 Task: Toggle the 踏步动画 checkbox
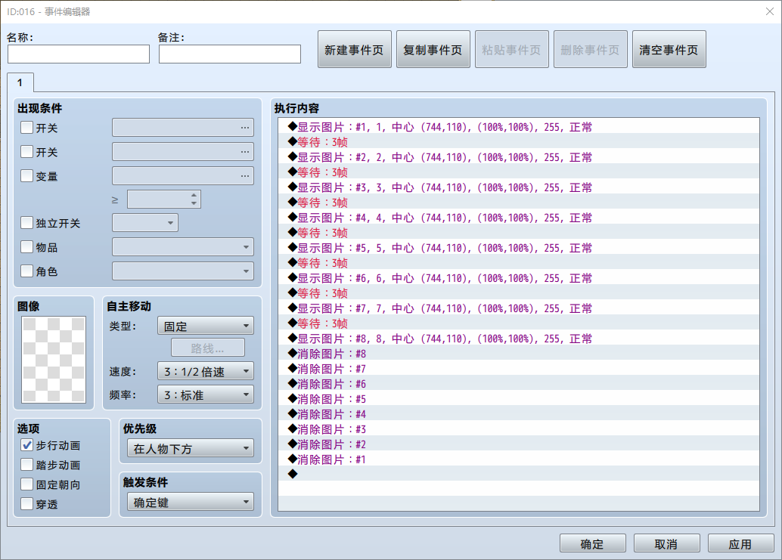point(27,465)
